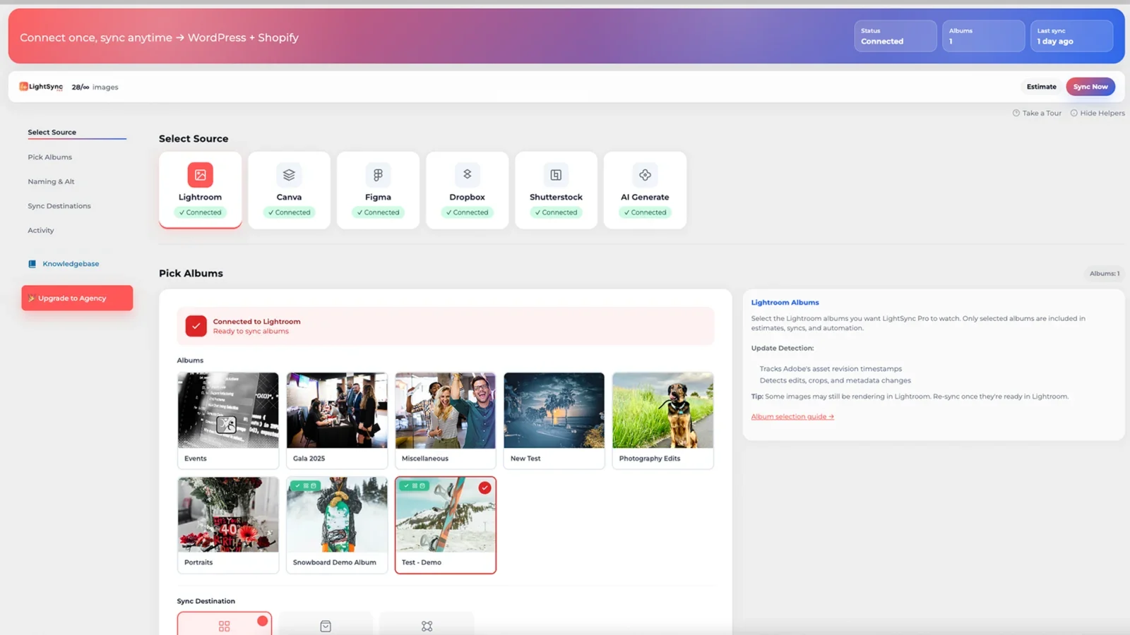Click the Albums count card in header
This screenshot has height=635, width=1130.
(x=983, y=36)
